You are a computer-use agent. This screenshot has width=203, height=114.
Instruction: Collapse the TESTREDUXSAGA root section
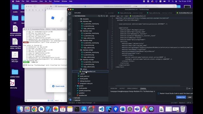tap(80, 16)
